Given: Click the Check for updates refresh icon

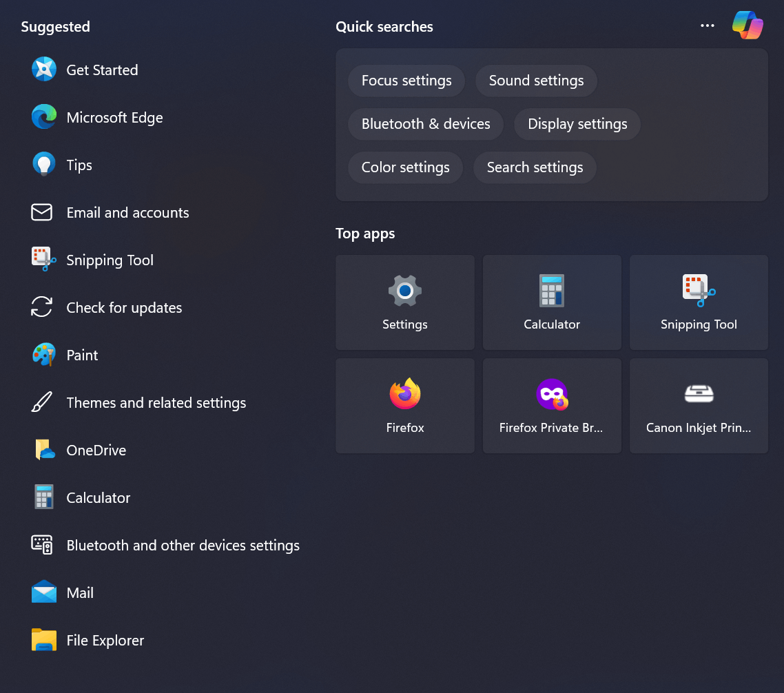Looking at the screenshot, I should [42, 307].
